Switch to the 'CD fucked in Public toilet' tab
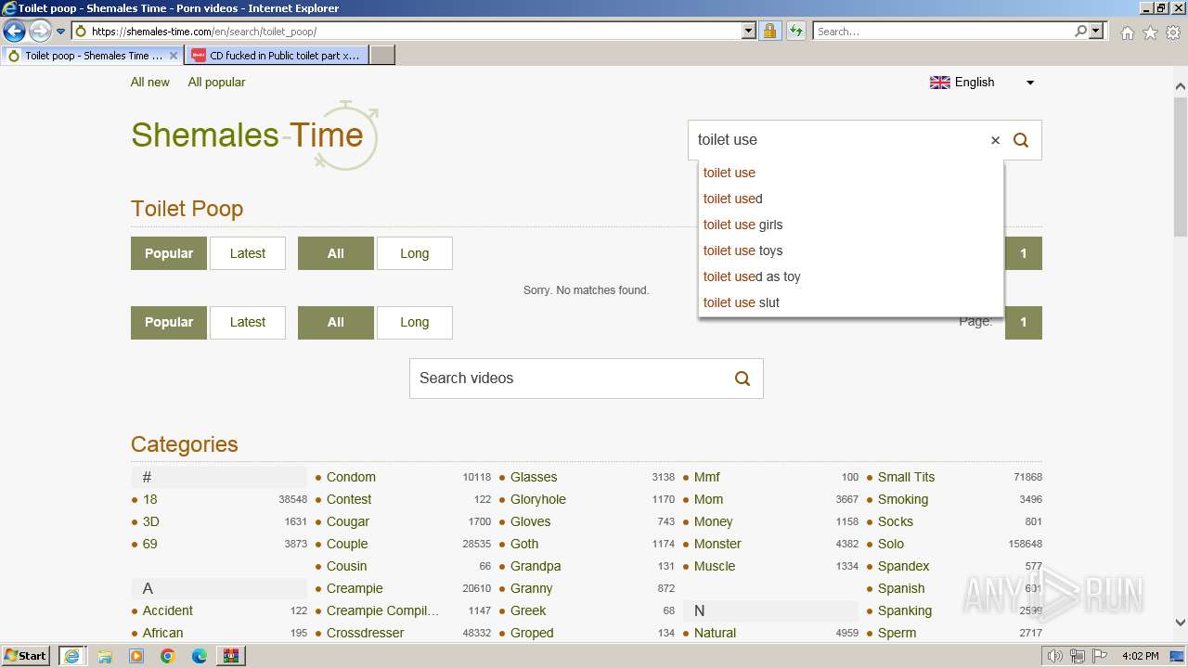 [x=276, y=56]
